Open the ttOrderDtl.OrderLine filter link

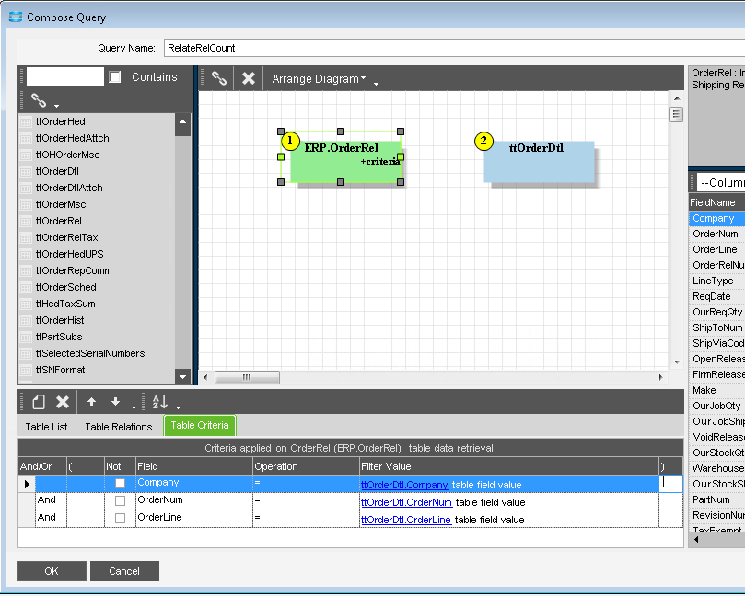click(x=406, y=520)
